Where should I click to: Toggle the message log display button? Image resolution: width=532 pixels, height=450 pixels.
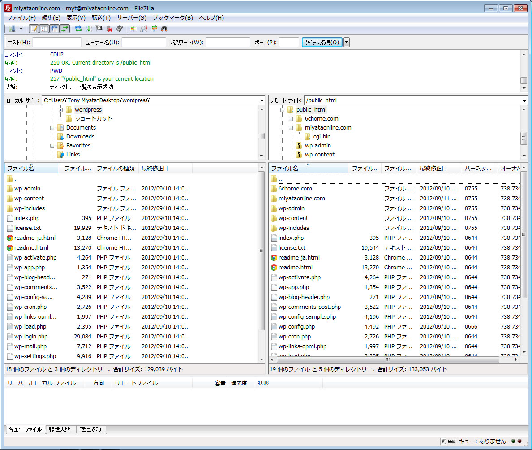(34, 29)
